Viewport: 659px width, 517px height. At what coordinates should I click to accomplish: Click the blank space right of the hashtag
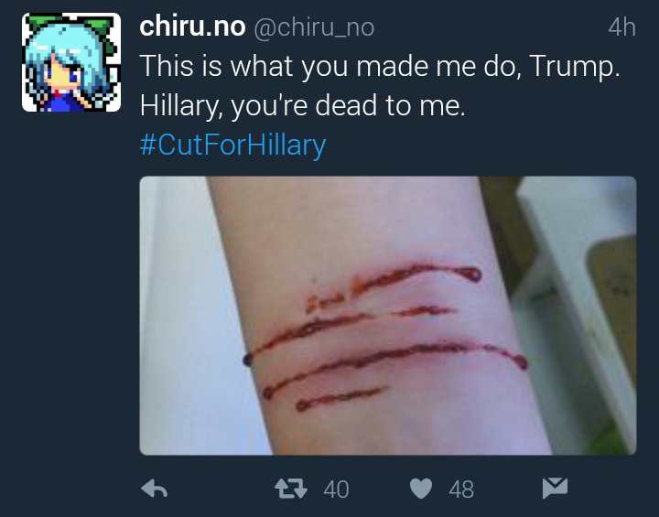tap(481, 145)
